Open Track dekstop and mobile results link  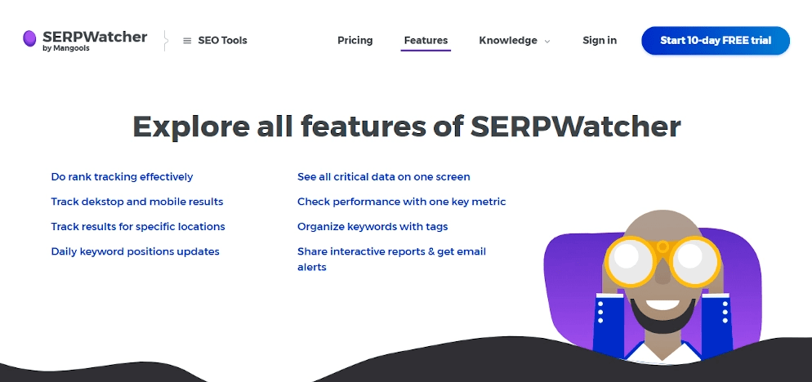[136, 202]
